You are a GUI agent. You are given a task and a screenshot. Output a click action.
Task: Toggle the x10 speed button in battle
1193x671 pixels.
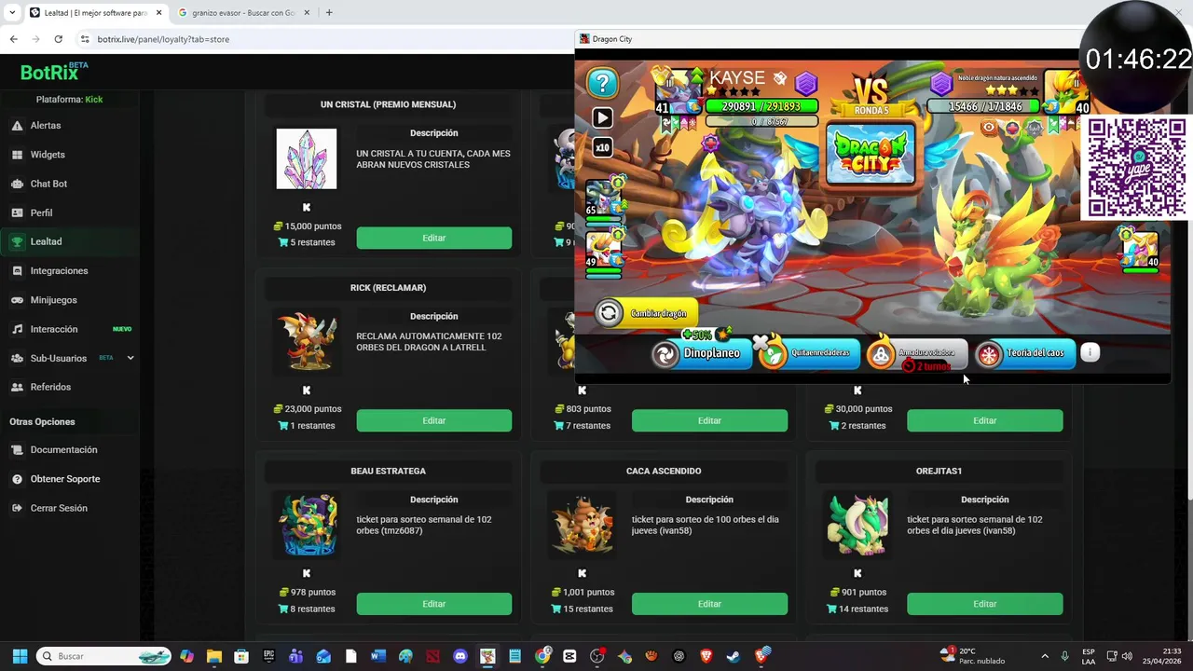click(x=602, y=147)
